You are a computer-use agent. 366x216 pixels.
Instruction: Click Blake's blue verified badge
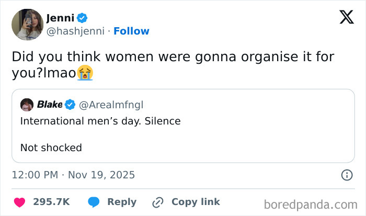(70, 105)
